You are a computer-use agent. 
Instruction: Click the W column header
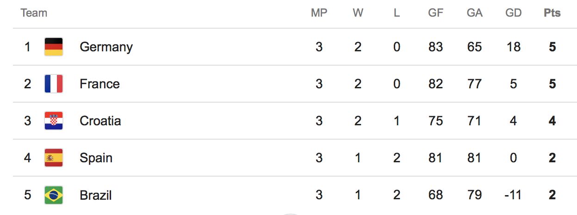coord(358,13)
